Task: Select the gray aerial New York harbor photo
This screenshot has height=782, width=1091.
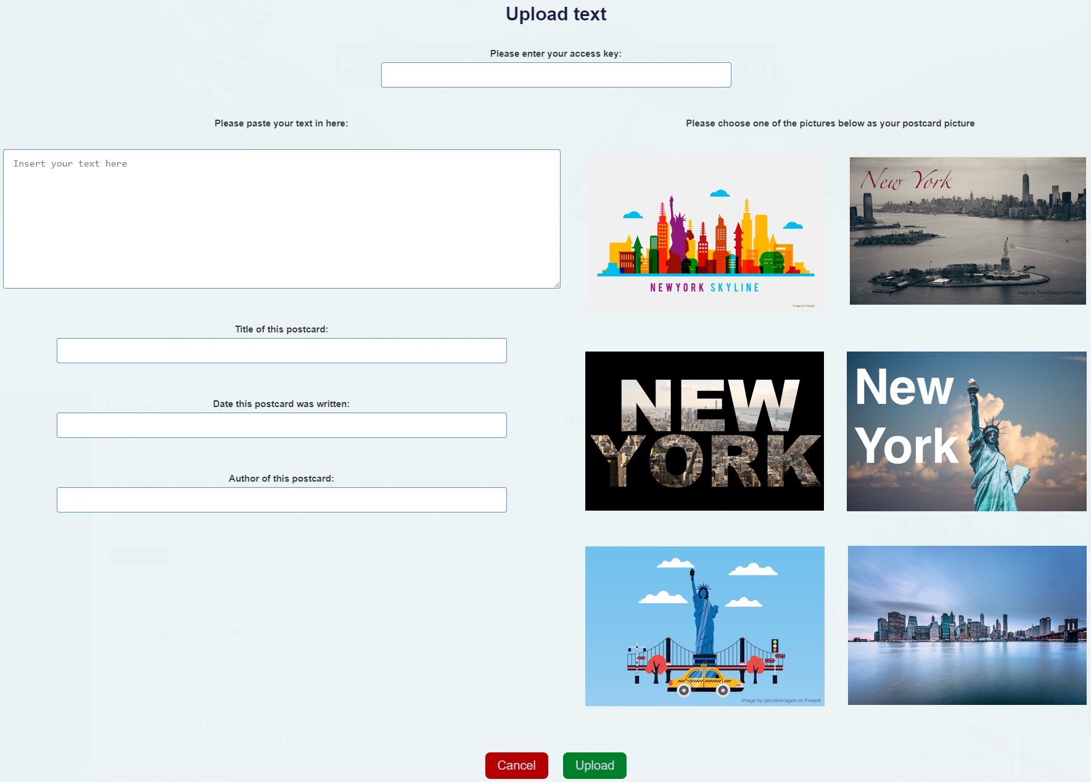Action: 967,231
